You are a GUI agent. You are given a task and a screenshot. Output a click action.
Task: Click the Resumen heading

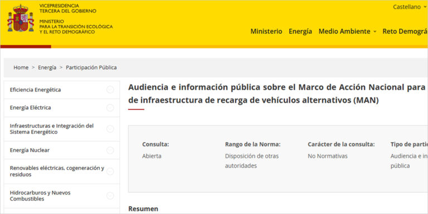(143, 209)
